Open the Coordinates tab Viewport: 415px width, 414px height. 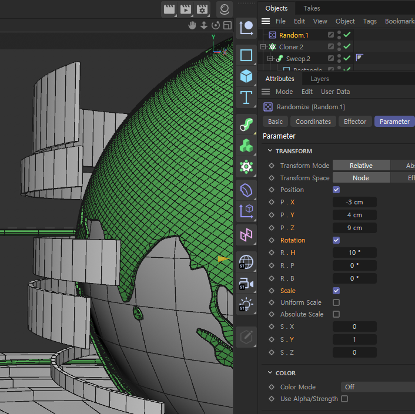[313, 122]
